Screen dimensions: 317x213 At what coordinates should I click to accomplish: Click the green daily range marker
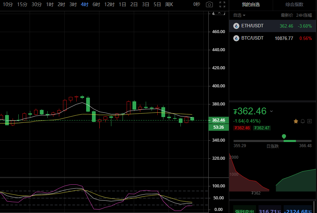[284, 137]
